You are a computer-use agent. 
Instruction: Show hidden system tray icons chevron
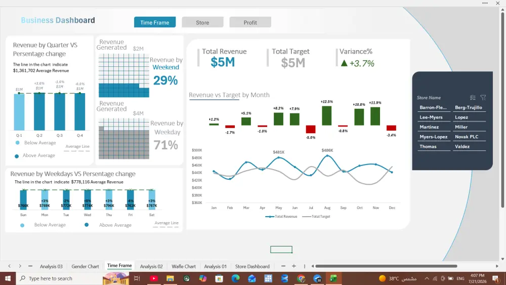[x=427, y=278]
